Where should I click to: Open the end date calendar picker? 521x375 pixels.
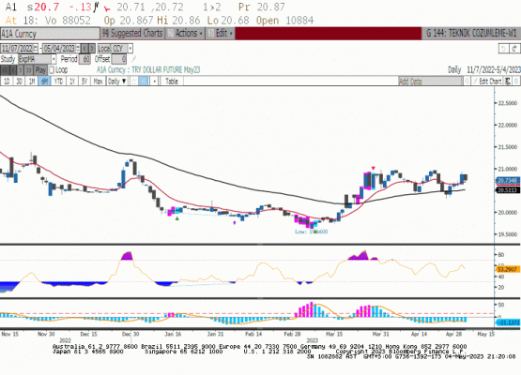click(x=78, y=49)
